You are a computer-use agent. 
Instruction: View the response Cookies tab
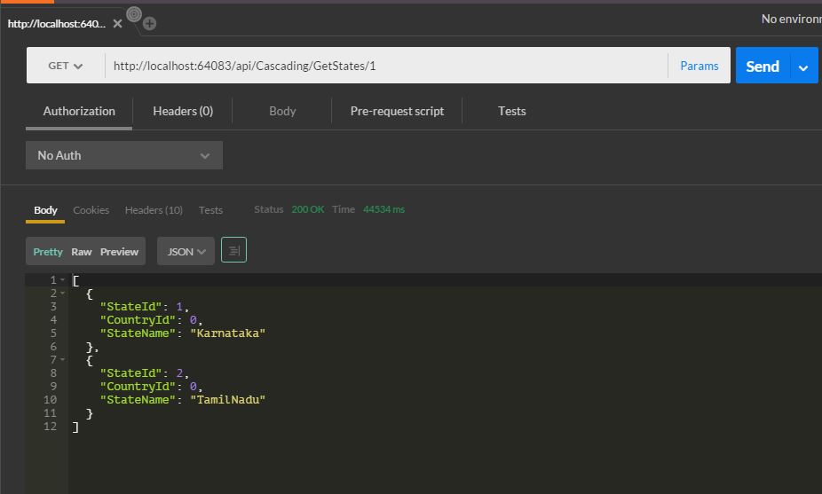91,210
